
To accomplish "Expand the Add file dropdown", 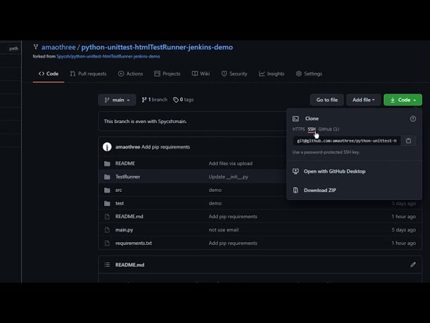I will point(363,100).
